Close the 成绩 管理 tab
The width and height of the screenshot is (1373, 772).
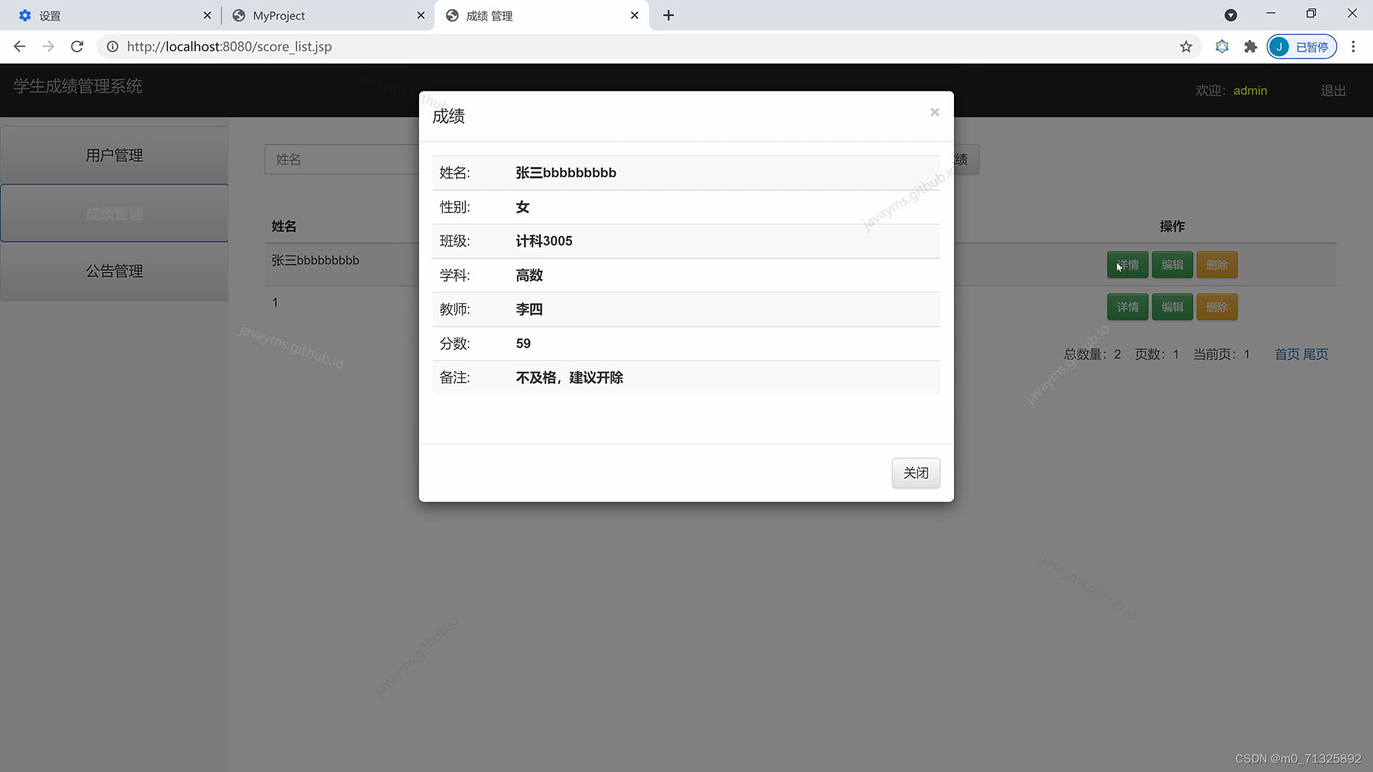634,15
